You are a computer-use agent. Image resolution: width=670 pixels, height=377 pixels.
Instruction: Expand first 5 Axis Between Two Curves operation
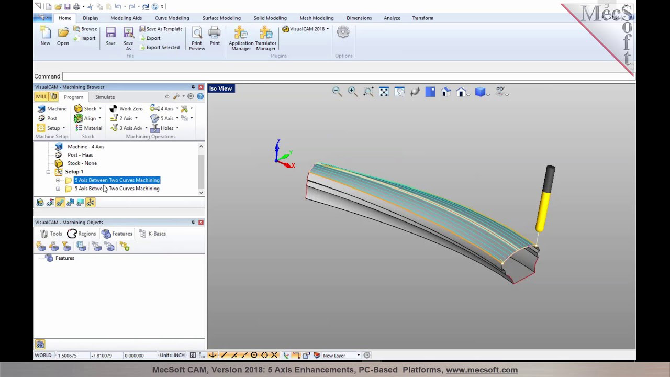[x=58, y=180]
